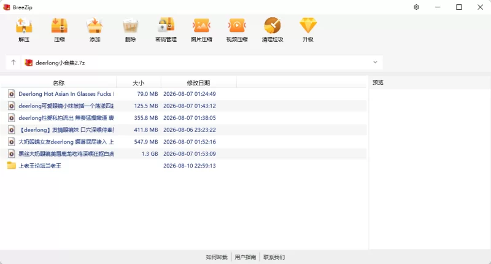
Task: Sort by 名称 column header
Action: click(58, 83)
